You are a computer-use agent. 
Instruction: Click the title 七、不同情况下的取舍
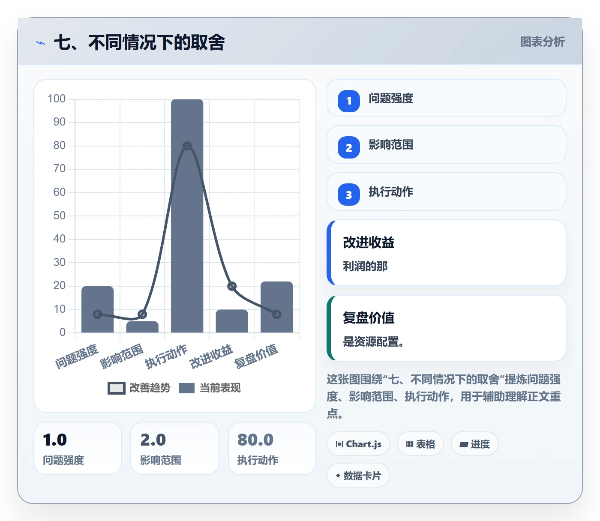pos(139,42)
